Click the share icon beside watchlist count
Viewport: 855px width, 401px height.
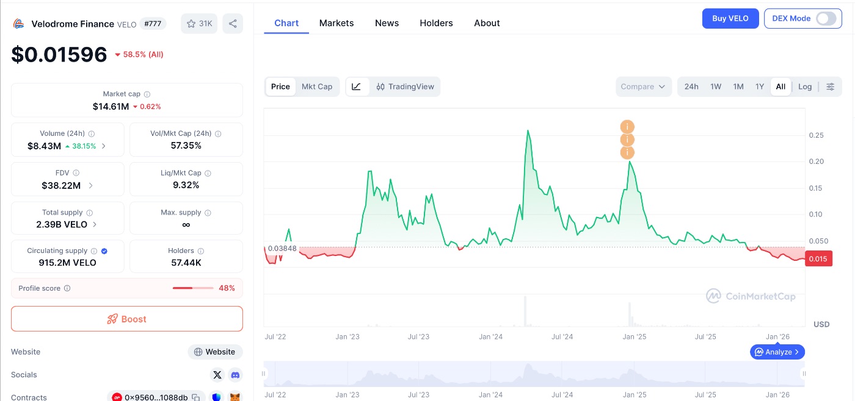[233, 24]
